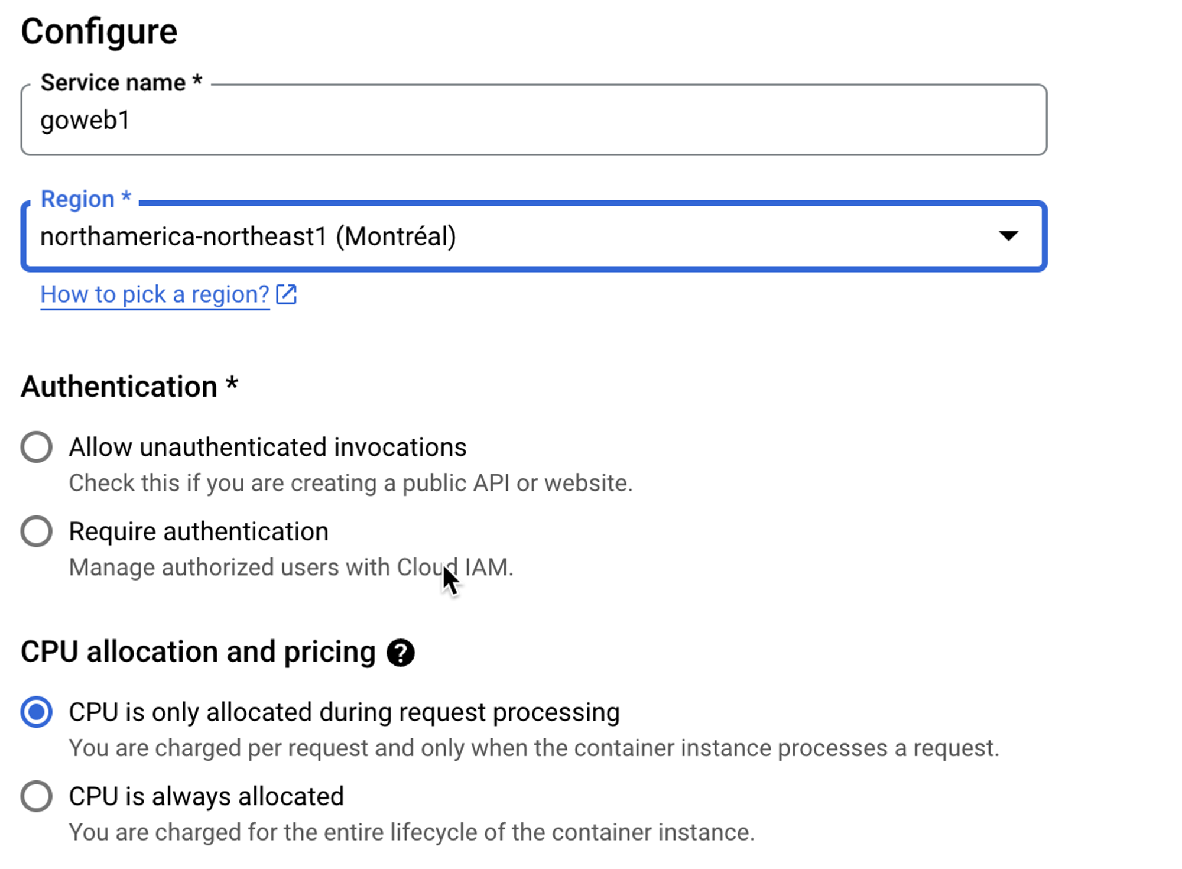Click CPU is only allocated during request processing label
1182x869 pixels.
coord(344,712)
